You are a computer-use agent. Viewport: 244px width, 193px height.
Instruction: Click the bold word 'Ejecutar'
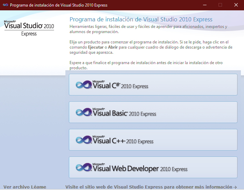[96, 47]
